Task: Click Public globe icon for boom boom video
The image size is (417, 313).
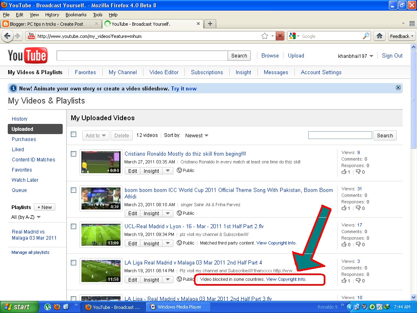Action: coord(179,213)
